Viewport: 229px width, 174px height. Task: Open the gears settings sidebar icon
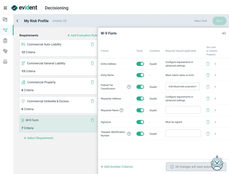[x=5, y=51]
